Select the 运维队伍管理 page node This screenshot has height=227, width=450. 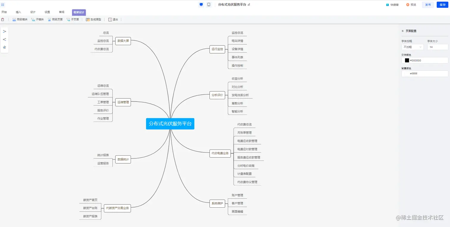tap(100, 94)
